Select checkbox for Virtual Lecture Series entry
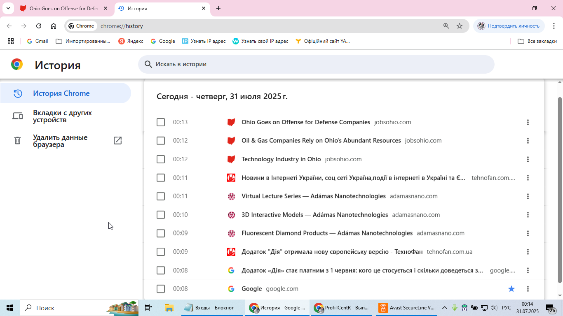 [x=161, y=196]
